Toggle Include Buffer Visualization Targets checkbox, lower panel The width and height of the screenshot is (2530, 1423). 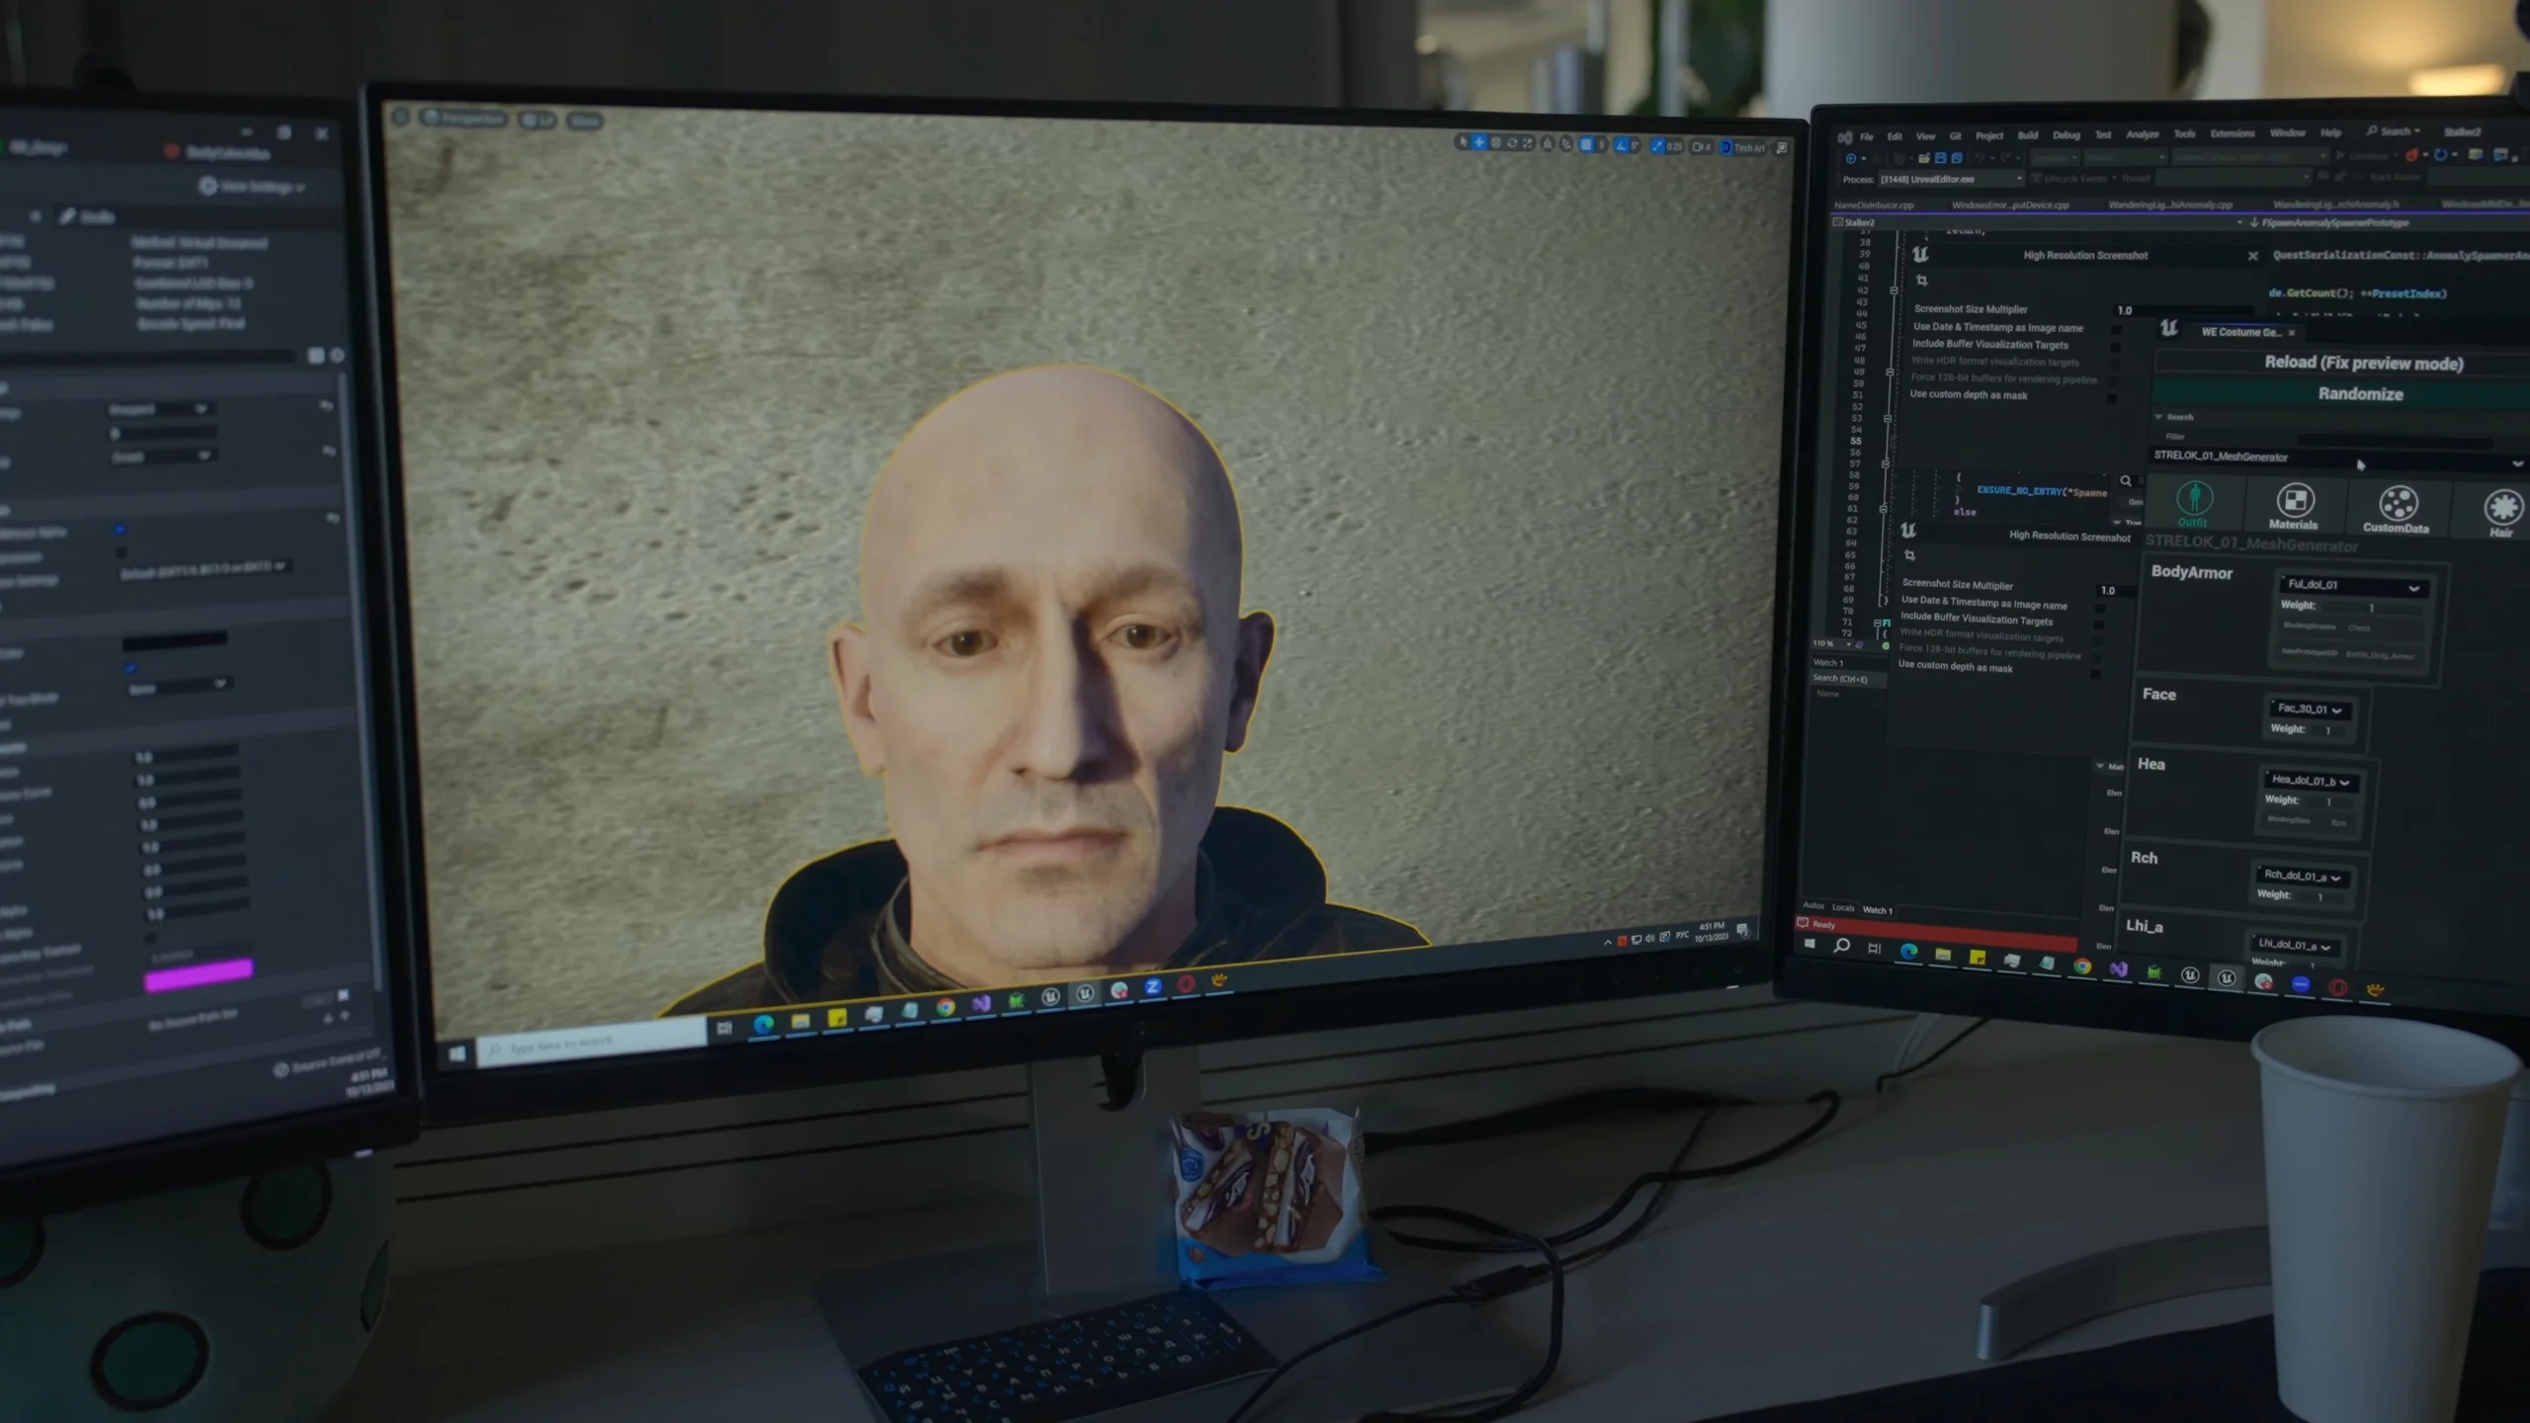coord(2099,625)
